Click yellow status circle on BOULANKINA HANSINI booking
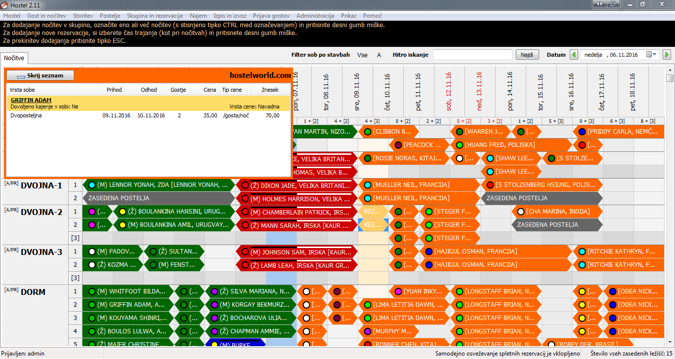The width and height of the screenshot is (675, 359). coord(122,212)
